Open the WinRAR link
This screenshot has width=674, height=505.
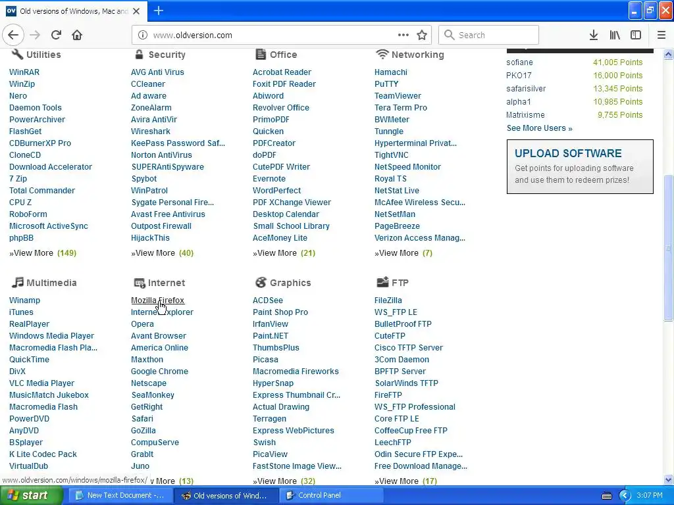click(24, 72)
